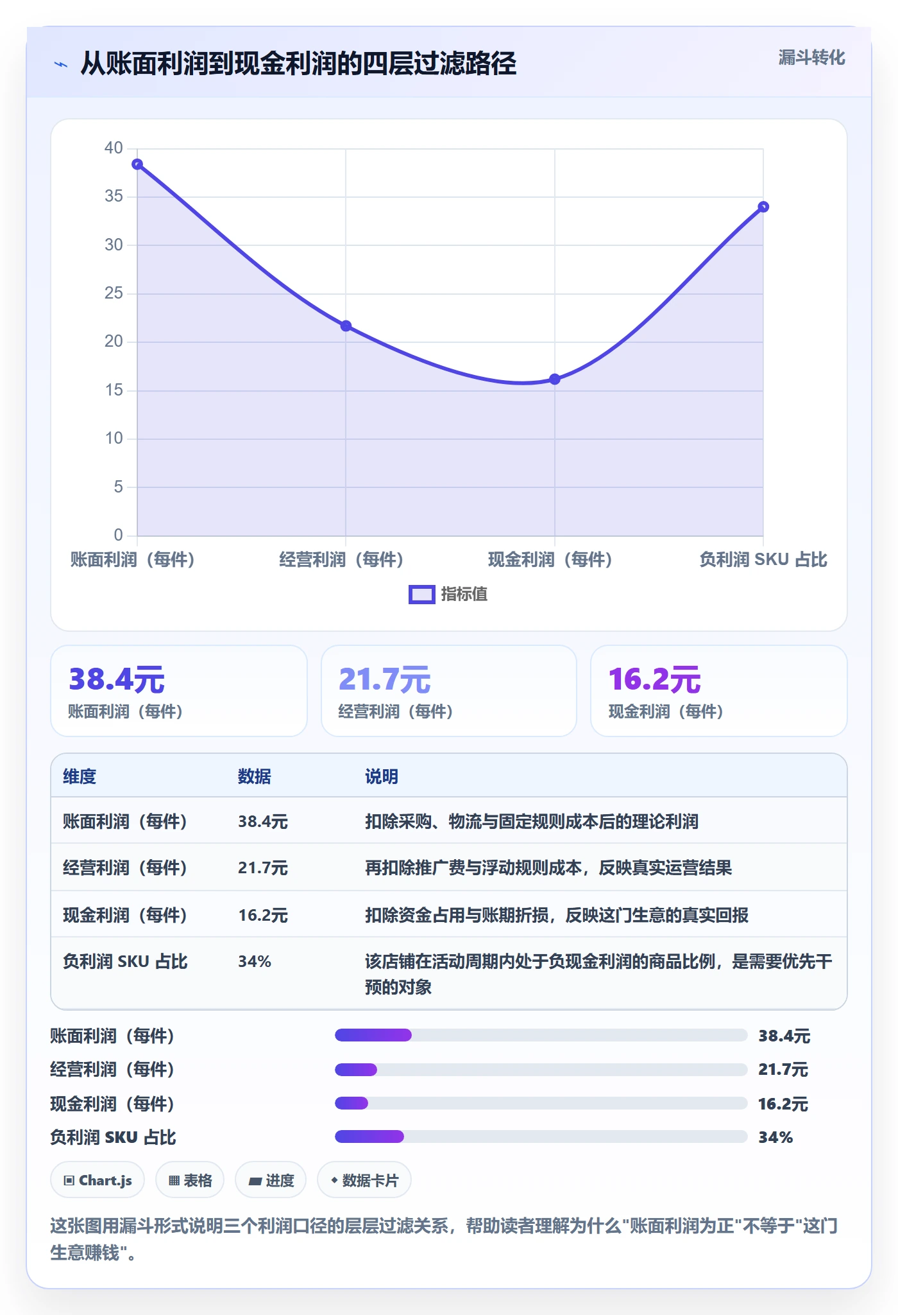Viewport: 898px width, 1315px height.
Task: Click the 21.7元 经营利润 stat card
Action: tap(449, 691)
